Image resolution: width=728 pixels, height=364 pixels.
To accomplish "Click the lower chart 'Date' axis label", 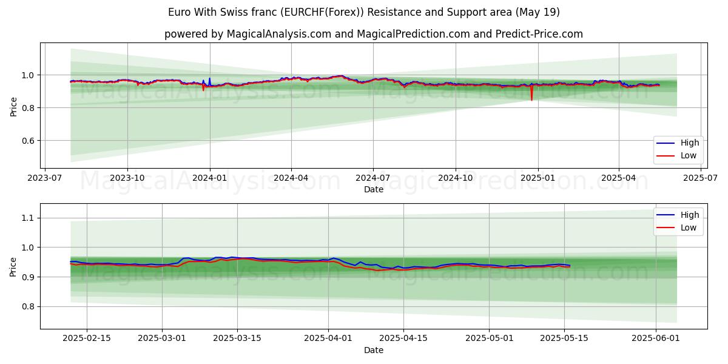I will [374, 350].
